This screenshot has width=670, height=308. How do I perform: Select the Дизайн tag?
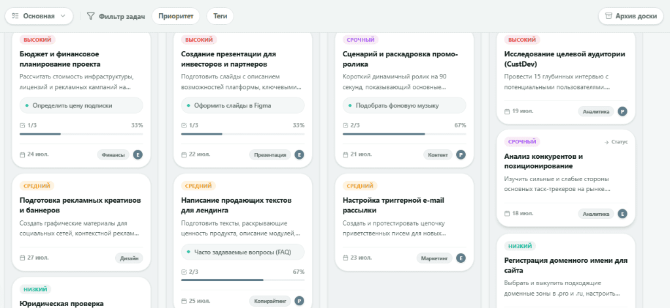129,258
